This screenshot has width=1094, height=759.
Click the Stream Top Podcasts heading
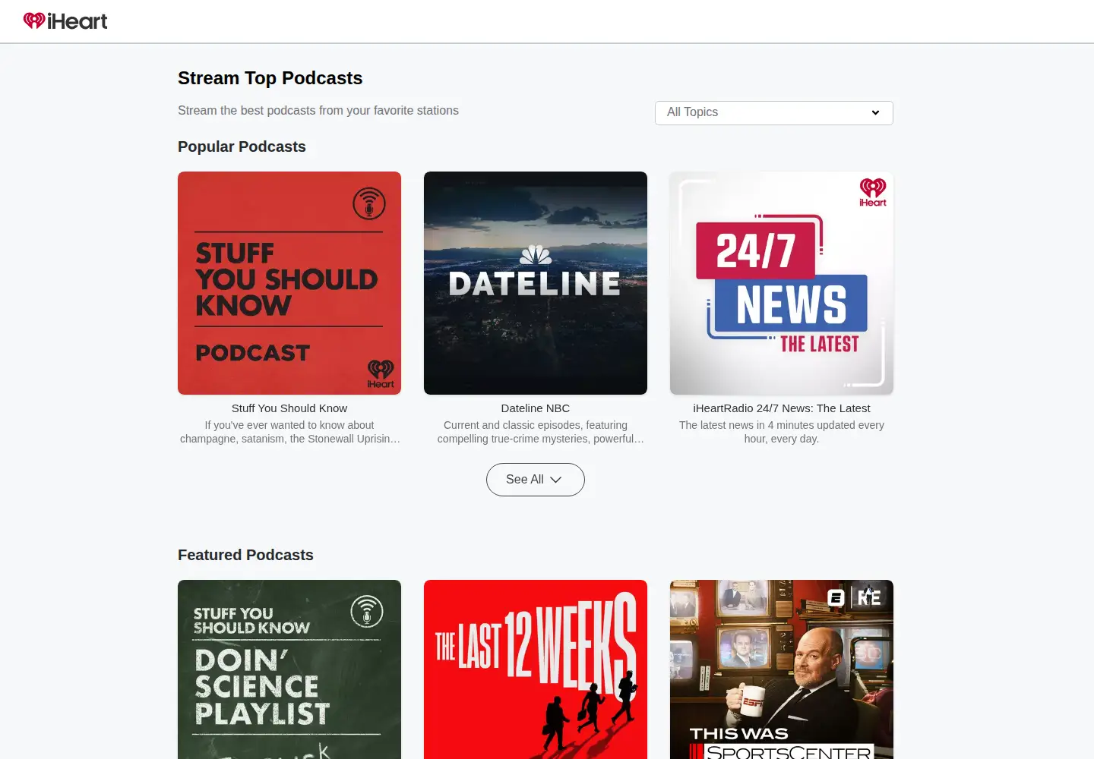click(270, 78)
